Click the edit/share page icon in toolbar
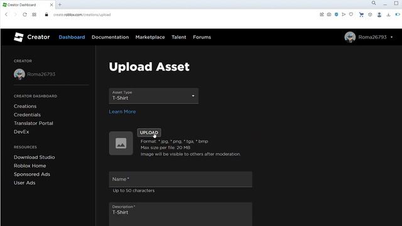The height and width of the screenshot is (226, 402). coord(322,14)
